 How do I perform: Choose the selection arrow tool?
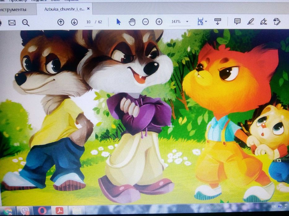(119, 22)
